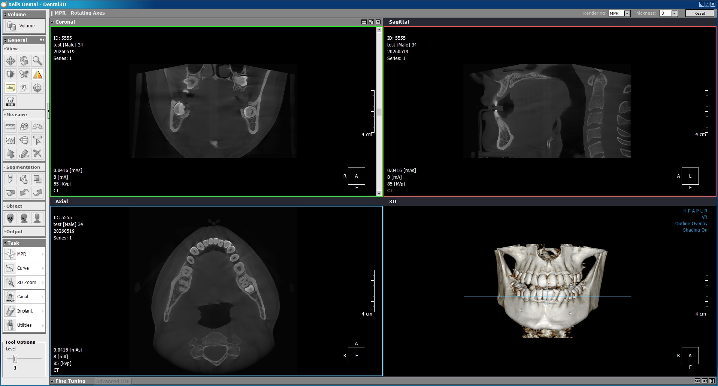Click the Coronal scrollbar up arrow
This screenshot has height=386, width=718.
tap(379, 30)
